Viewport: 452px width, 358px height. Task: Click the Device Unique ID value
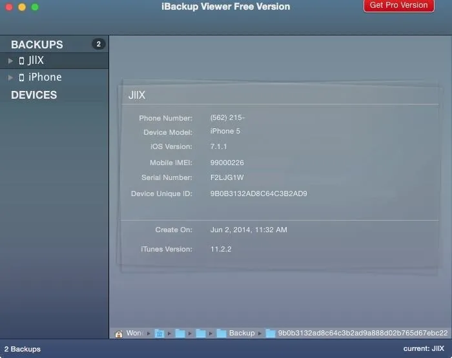pyautogui.click(x=258, y=194)
